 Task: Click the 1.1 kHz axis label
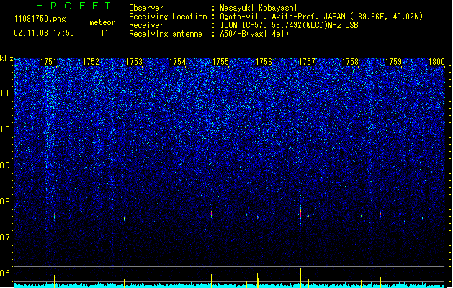coord(6,94)
